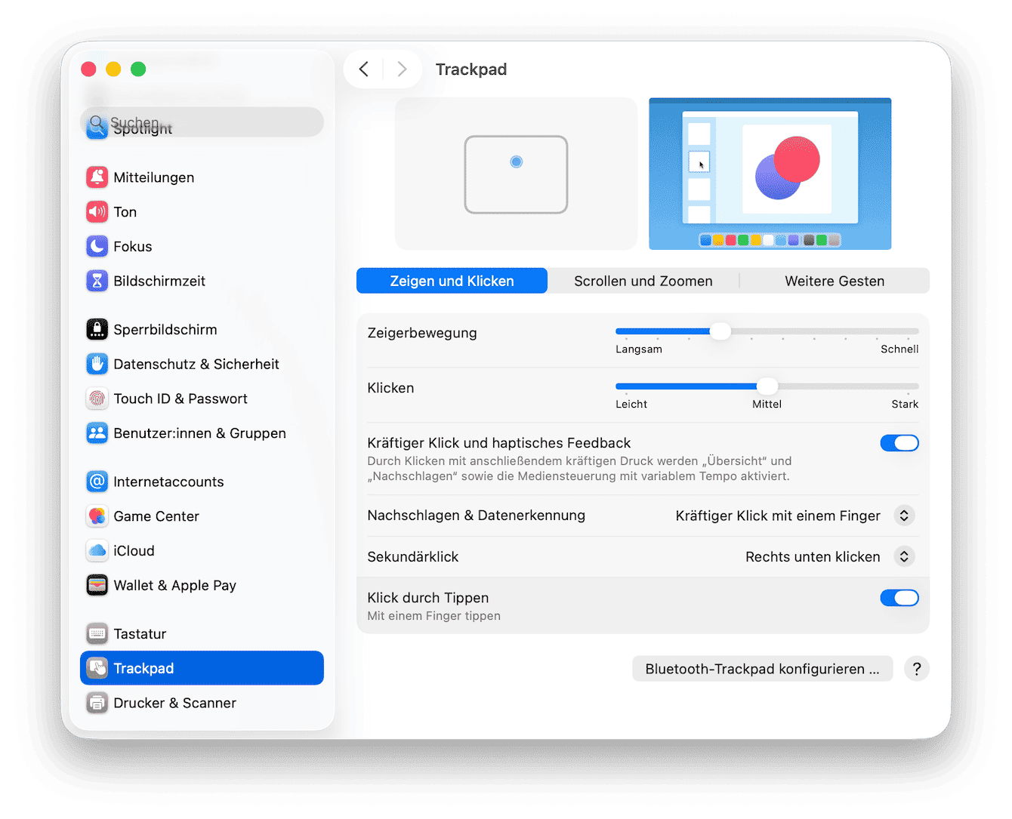The width and height of the screenshot is (1012, 819).
Task: Select the Touch ID & Passwort fingerprint icon
Action: pyautogui.click(x=97, y=399)
